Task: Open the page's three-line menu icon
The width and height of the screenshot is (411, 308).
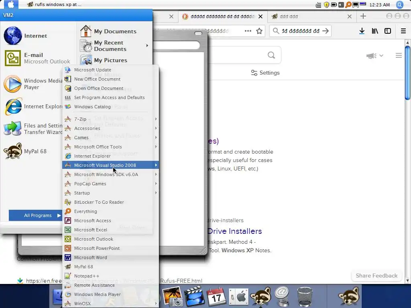Action: pyautogui.click(x=399, y=55)
